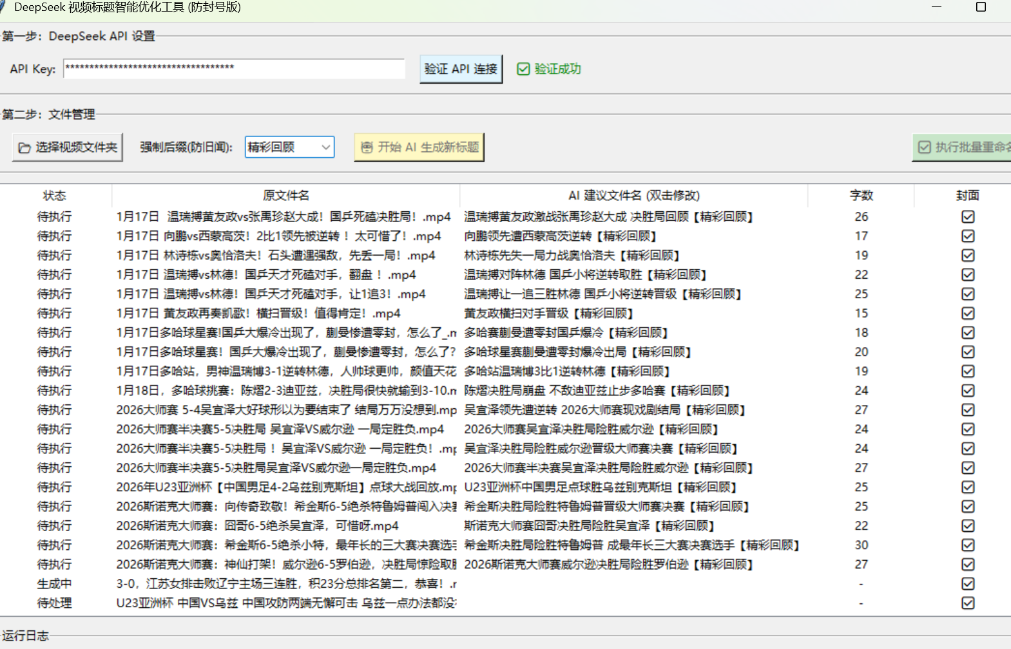Click the 封面 column header
1011x649 pixels.
click(x=968, y=195)
